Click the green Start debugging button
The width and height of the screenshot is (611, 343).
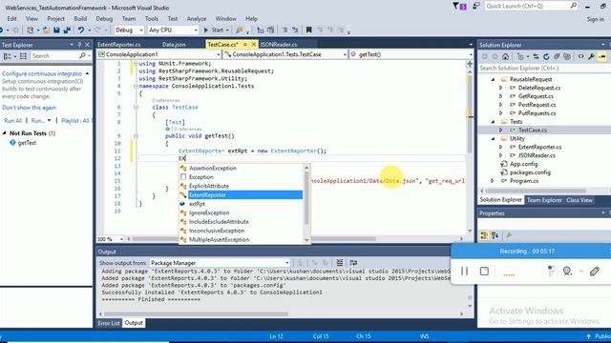pos(214,30)
